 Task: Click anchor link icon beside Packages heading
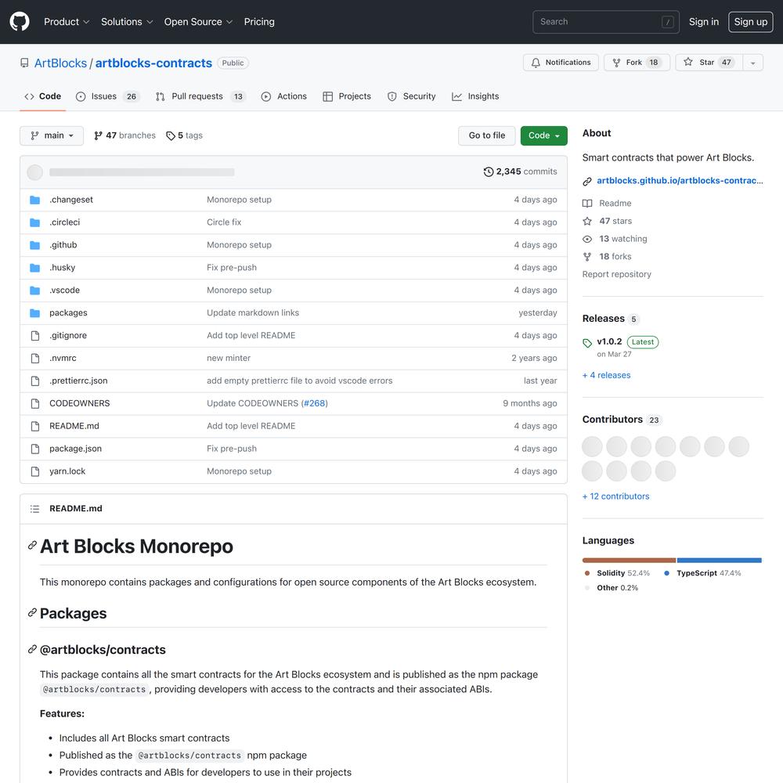click(x=32, y=612)
